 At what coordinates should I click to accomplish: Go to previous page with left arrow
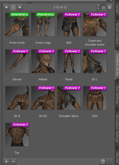[6, 7]
